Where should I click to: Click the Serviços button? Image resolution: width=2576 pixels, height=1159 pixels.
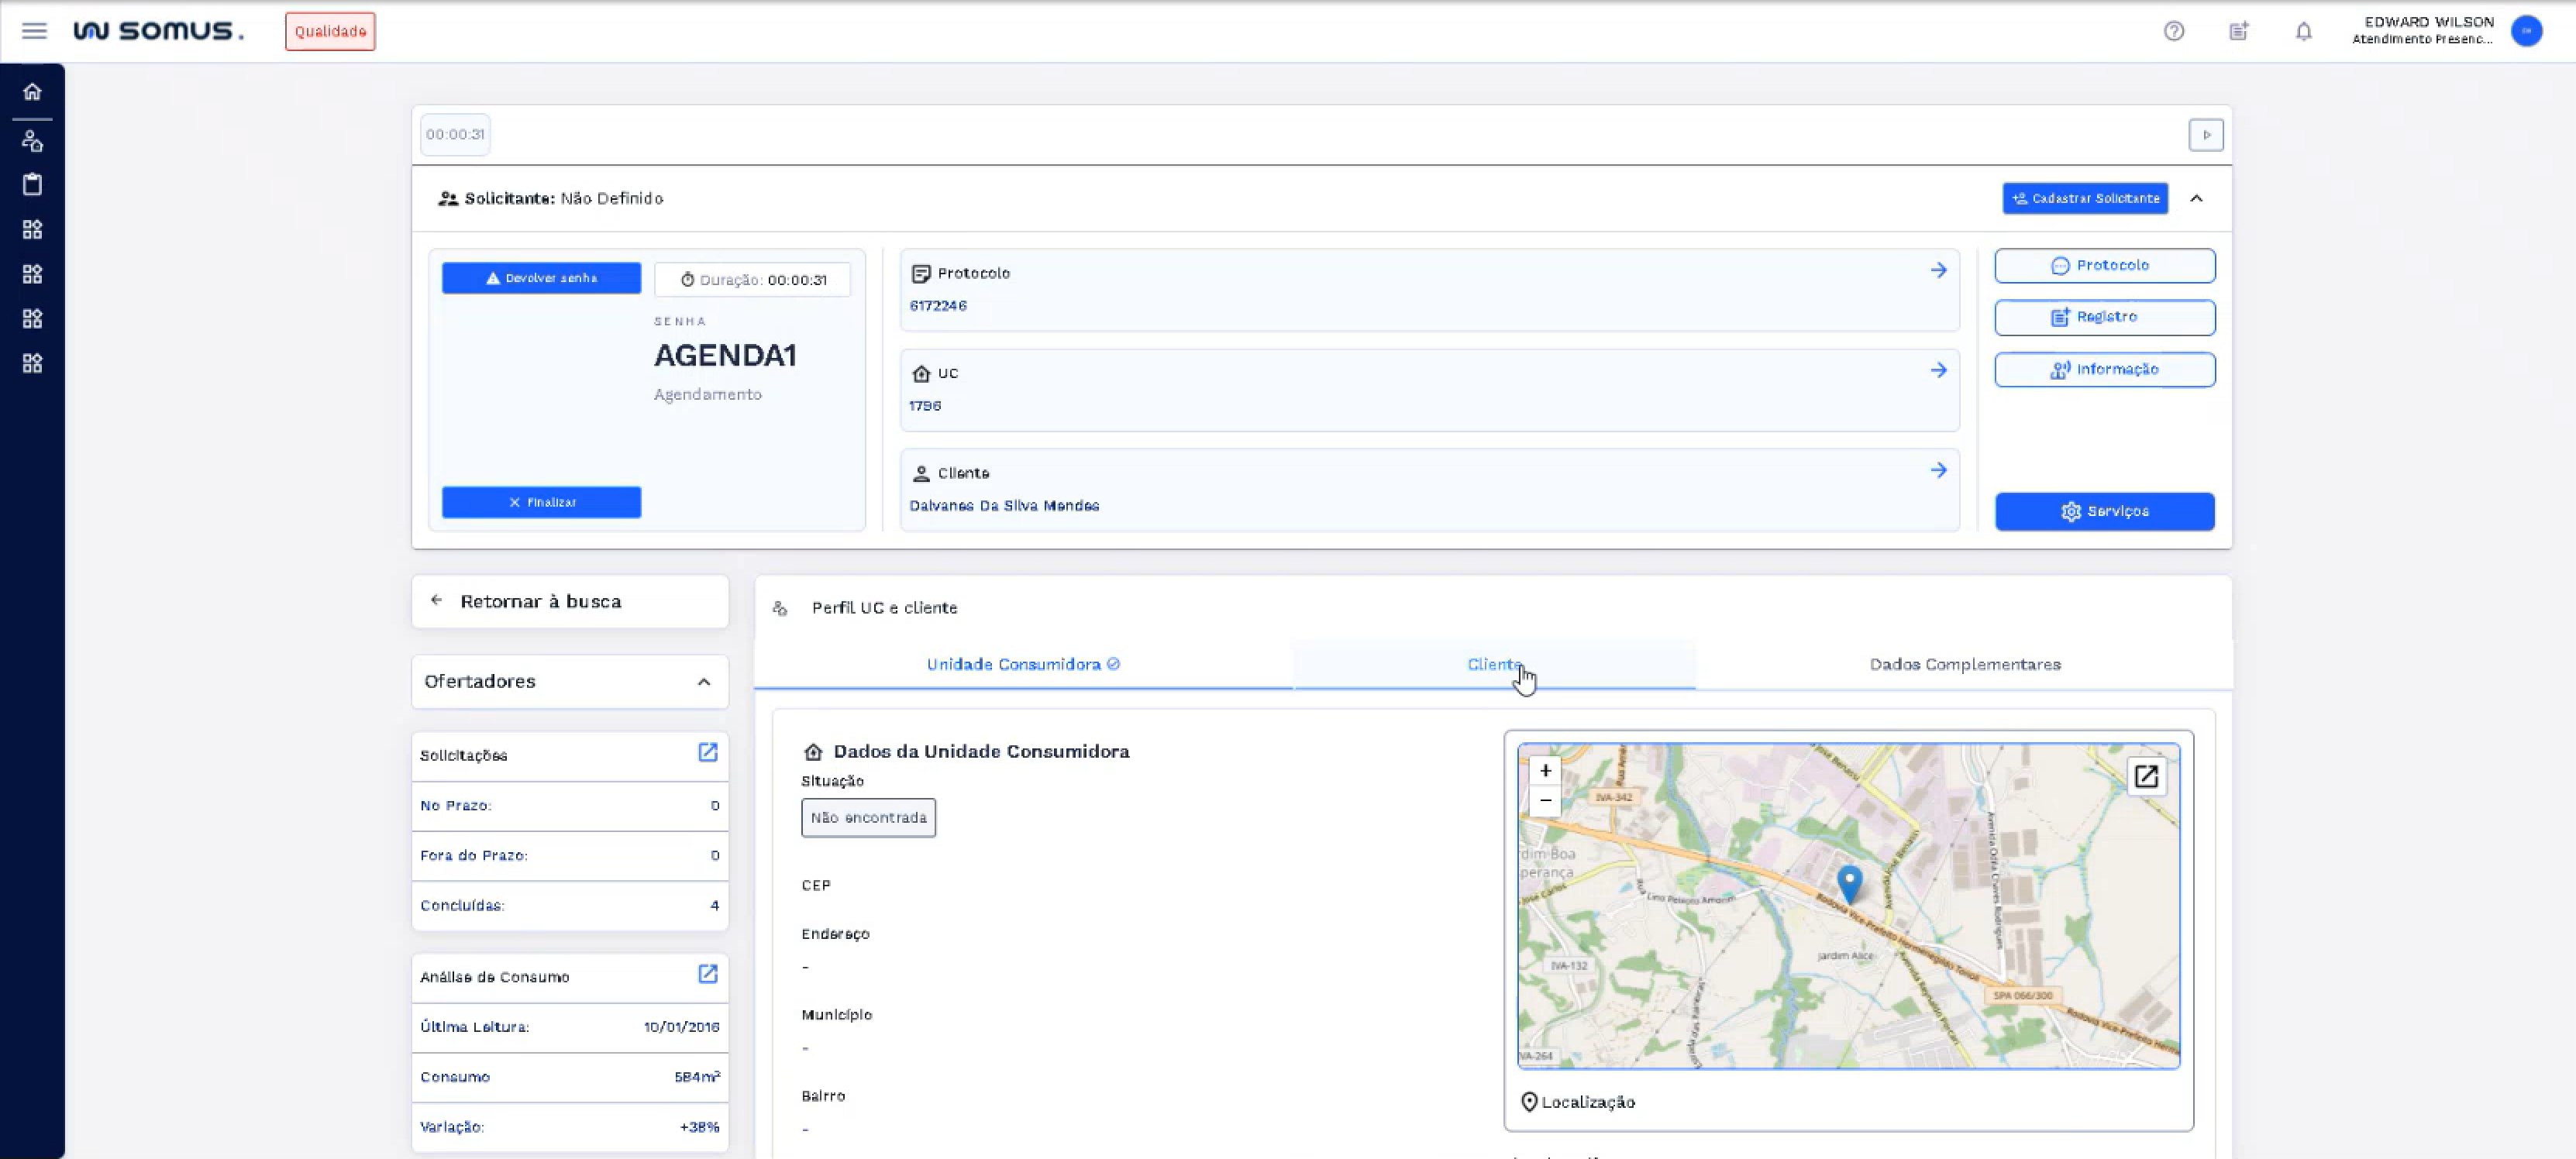pyautogui.click(x=2104, y=512)
